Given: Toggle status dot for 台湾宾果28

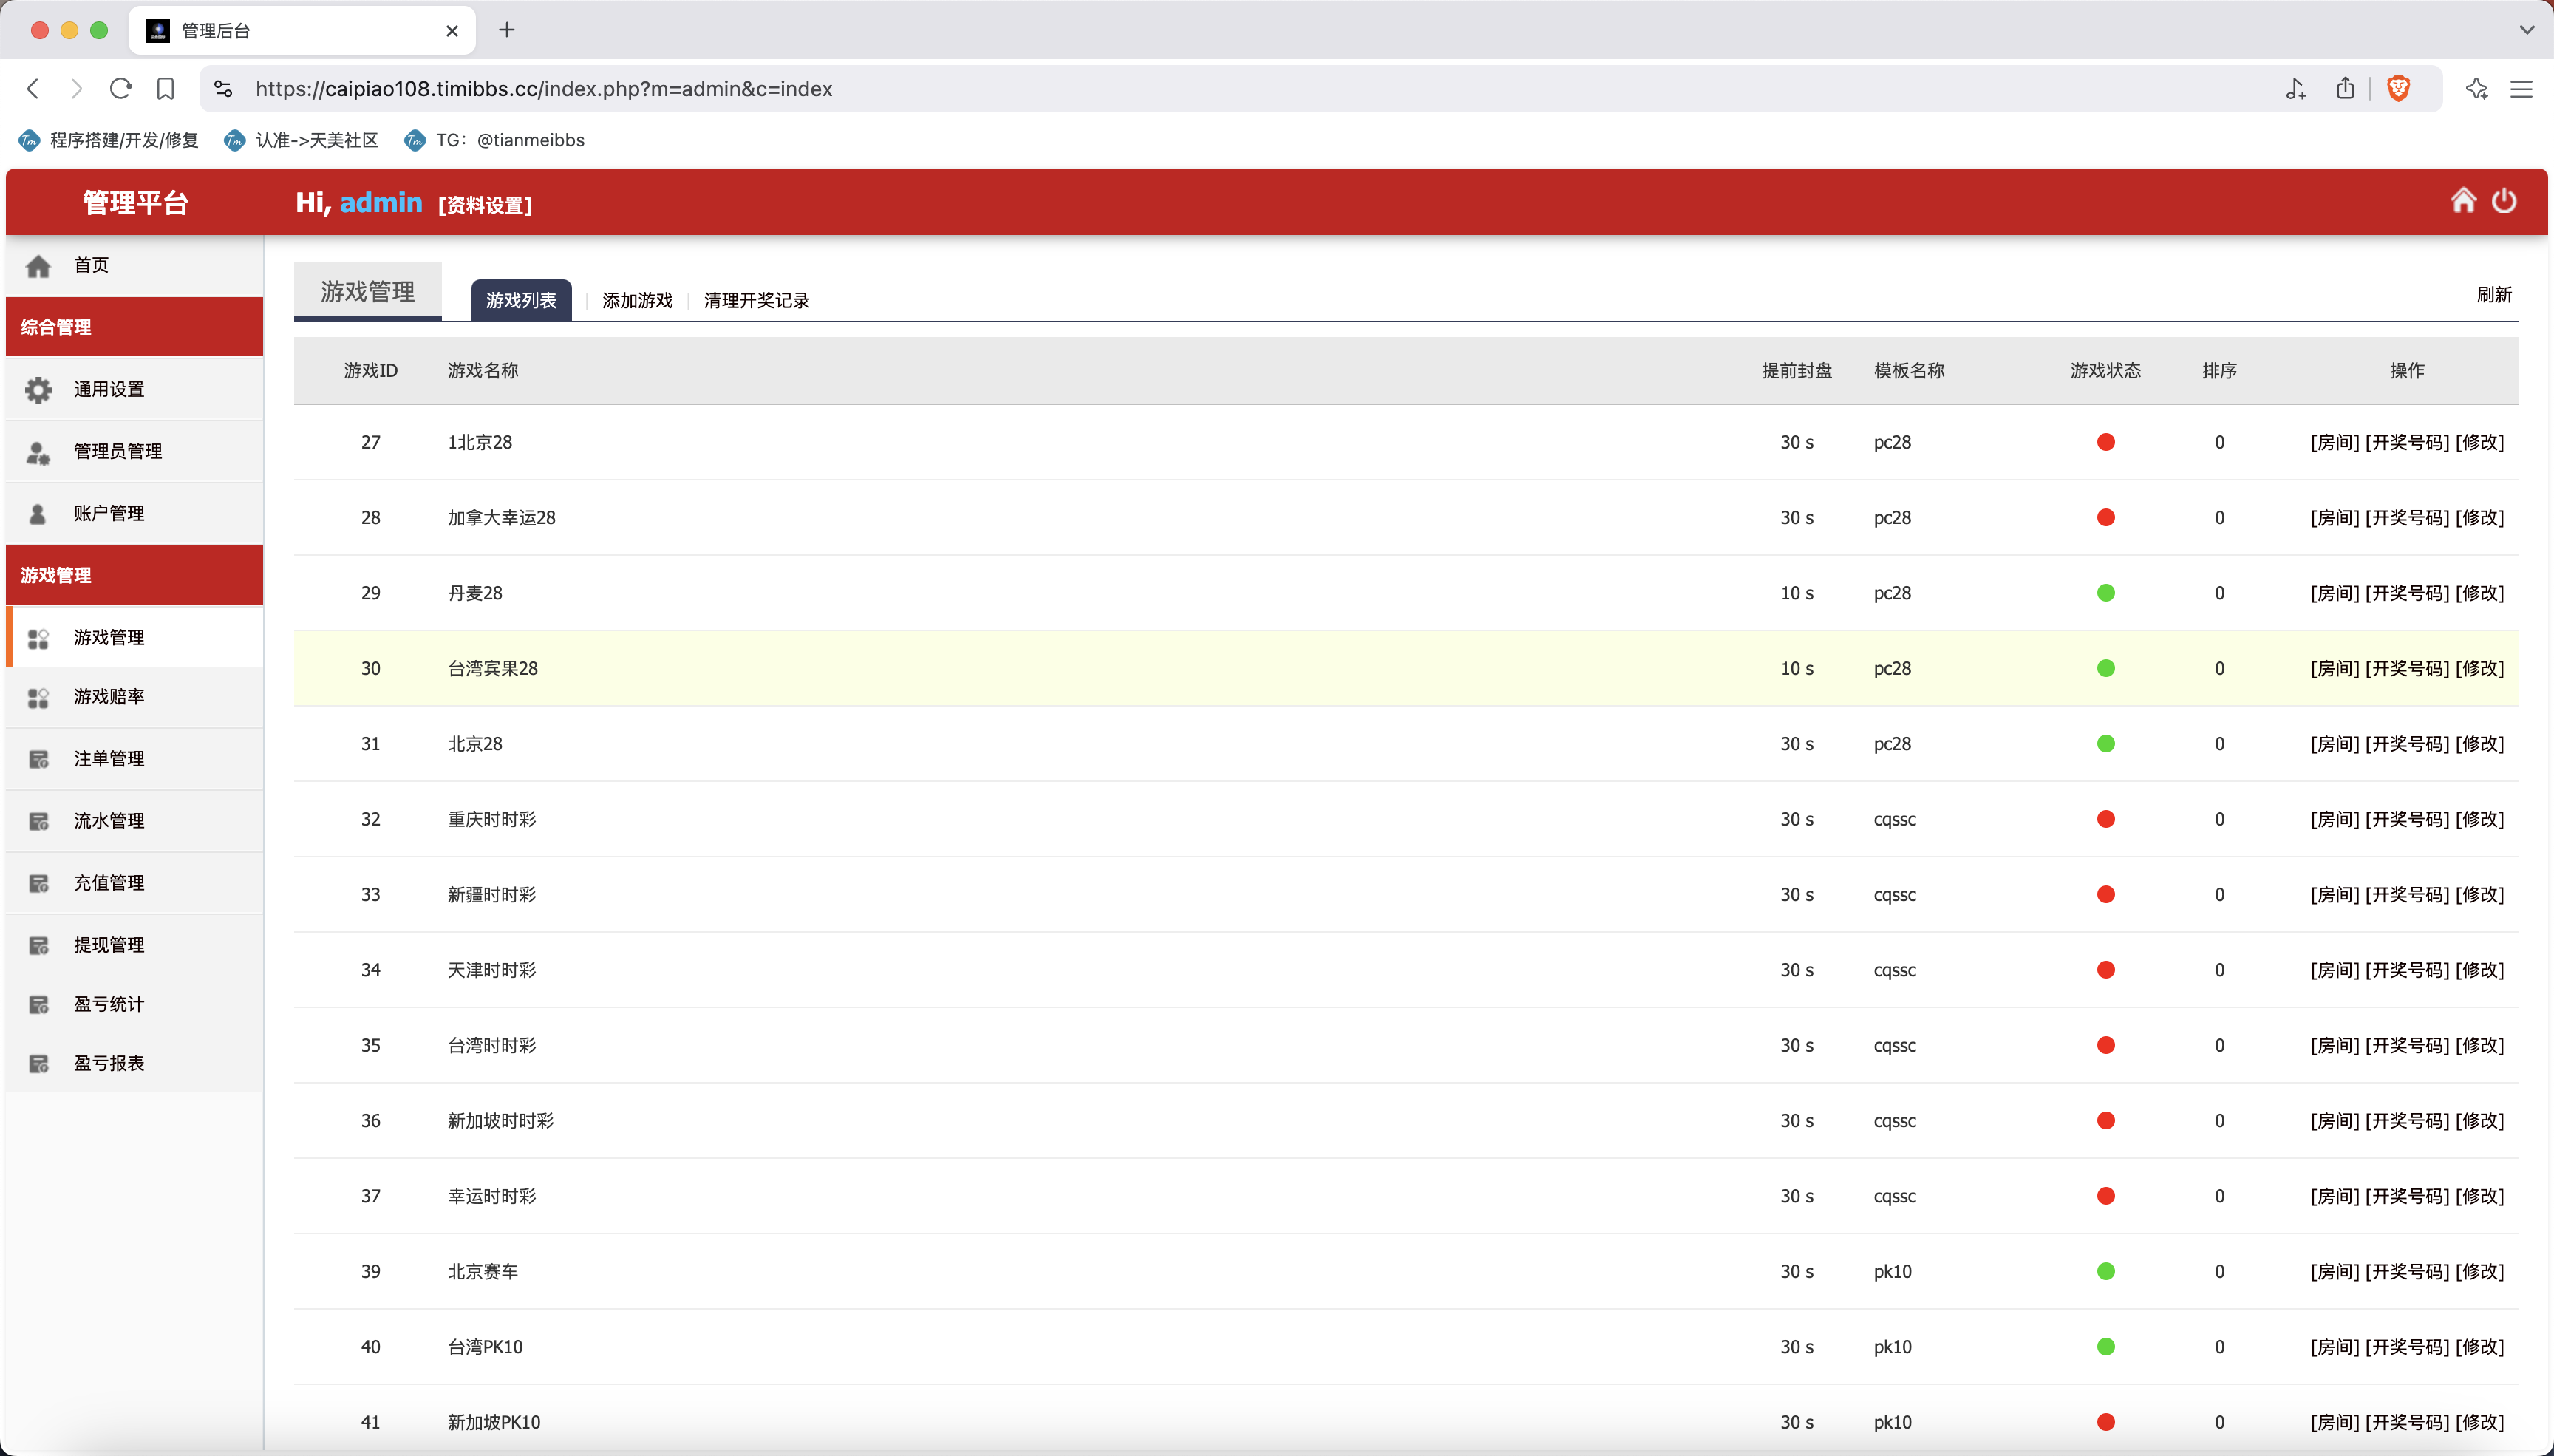Looking at the screenshot, I should point(2105,668).
